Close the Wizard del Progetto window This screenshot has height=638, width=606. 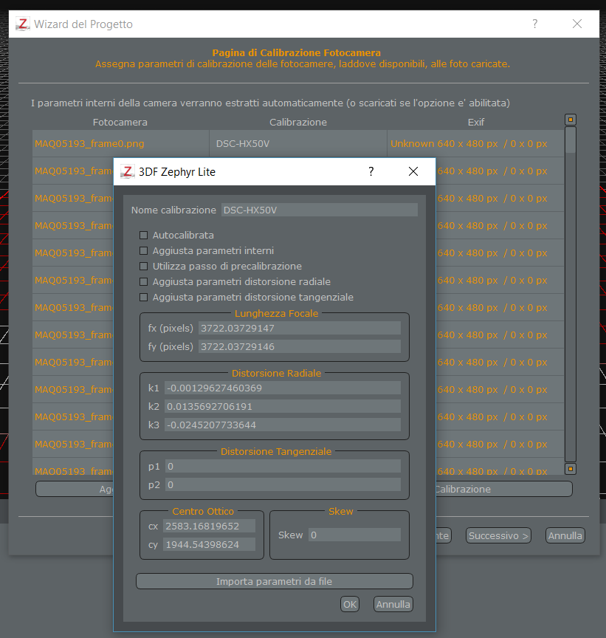click(x=577, y=24)
